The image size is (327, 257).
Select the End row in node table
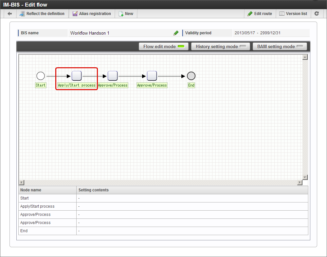point(163,231)
